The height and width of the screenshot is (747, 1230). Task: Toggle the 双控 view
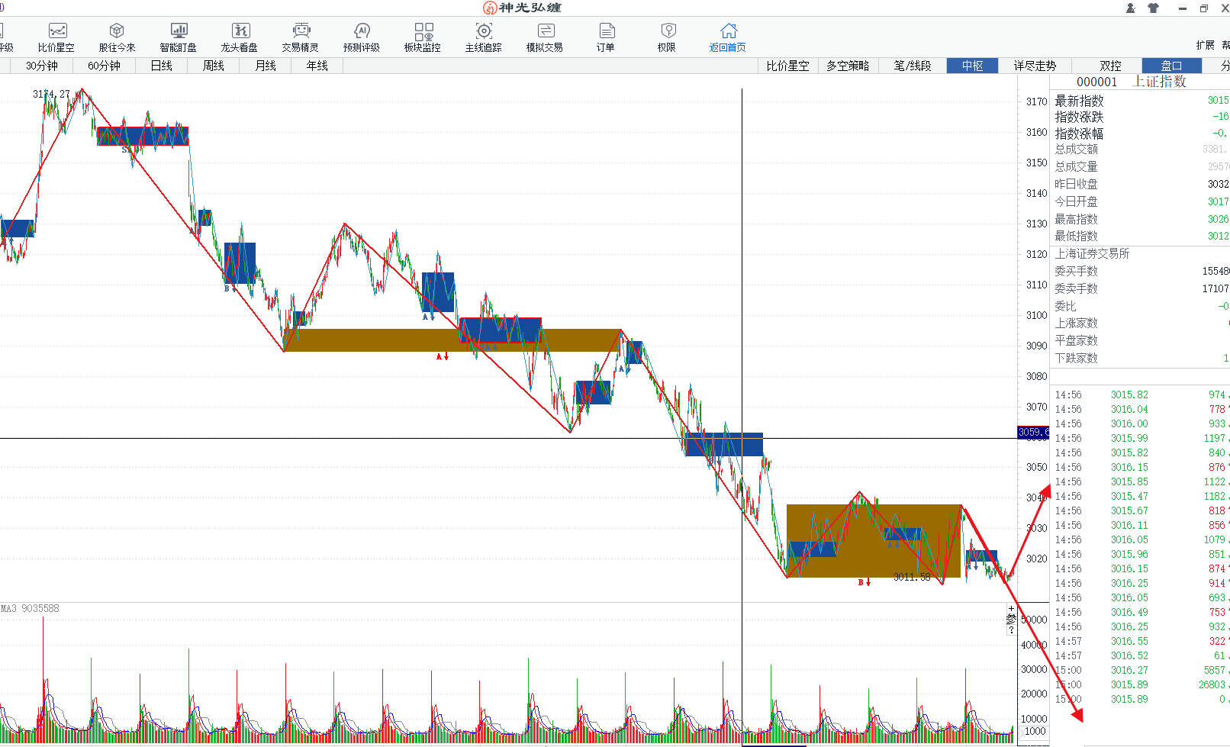tap(1110, 66)
